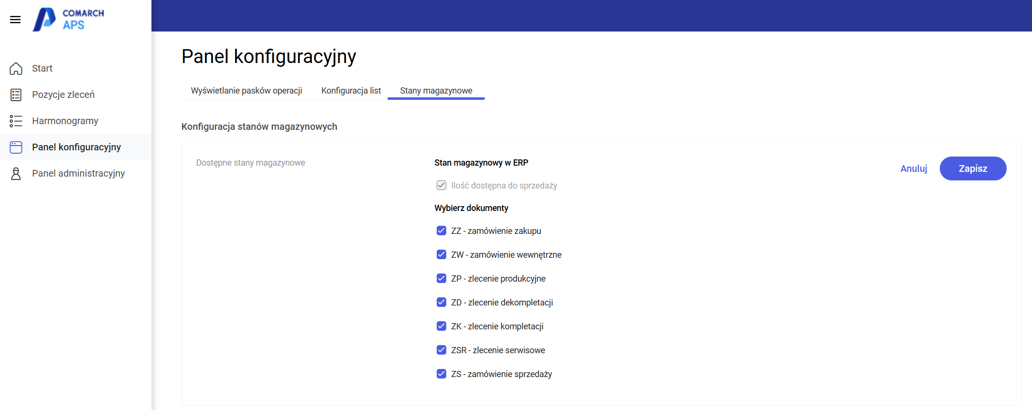
Task: Uncheck ZW - zamówienie wewnętrzne
Action: tap(441, 254)
